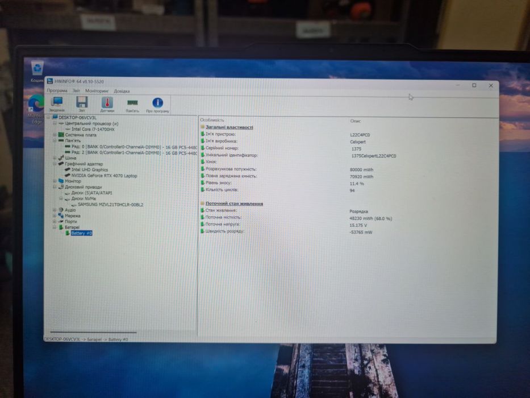Open the Про програму info icon

coord(157,104)
